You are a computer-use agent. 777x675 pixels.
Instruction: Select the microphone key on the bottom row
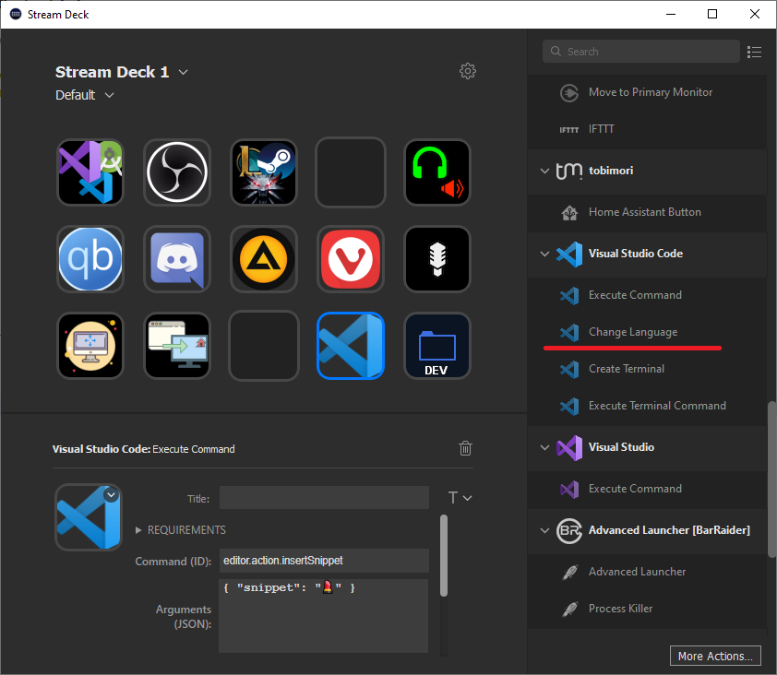[436, 259]
